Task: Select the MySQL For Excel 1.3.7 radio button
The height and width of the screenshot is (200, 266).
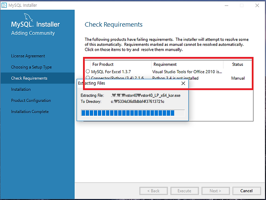Action: pyautogui.click(x=88, y=71)
